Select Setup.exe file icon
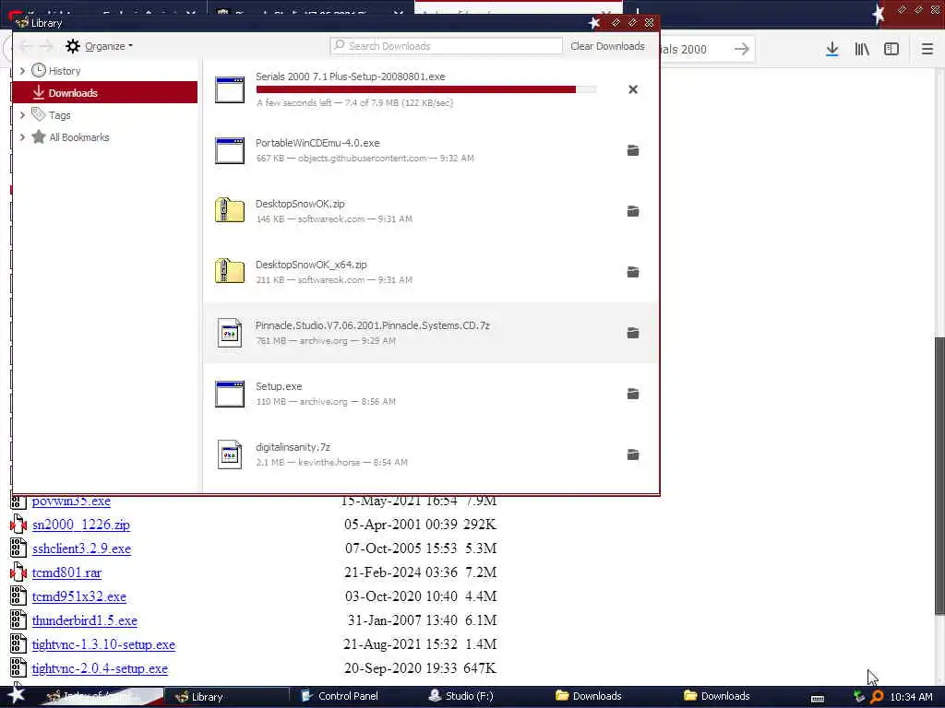Image resolution: width=945 pixels, height=708 pixels. (230, 394)
